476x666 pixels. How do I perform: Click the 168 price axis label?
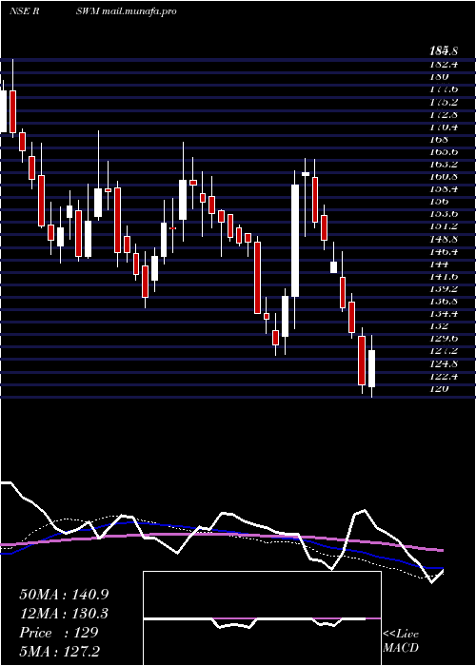pos(440,139)
